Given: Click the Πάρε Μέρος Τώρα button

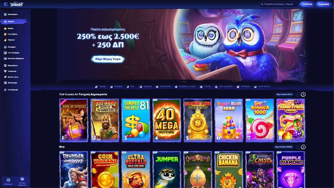Looking at the screenshot, I should pyautogui.click(x=108, y=59).
